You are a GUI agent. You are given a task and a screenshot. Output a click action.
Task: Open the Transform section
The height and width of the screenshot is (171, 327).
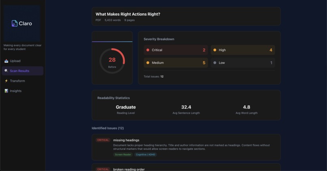(x=23, y=81)
